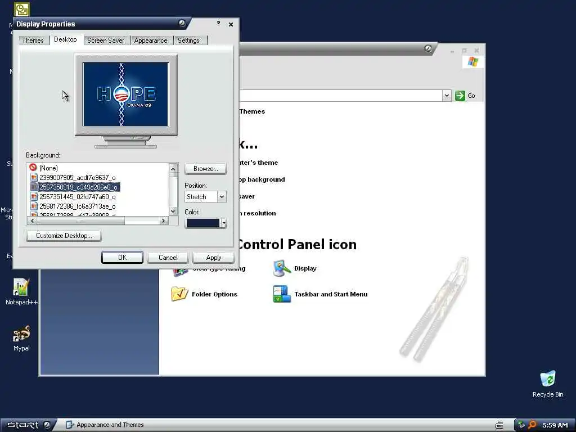Click Taskbar and Start Menu link text
The image size is (576, 432).
coord(331,294)
